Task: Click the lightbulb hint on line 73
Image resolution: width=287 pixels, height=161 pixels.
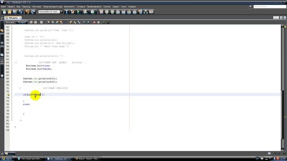Action: tap(8, 95)
